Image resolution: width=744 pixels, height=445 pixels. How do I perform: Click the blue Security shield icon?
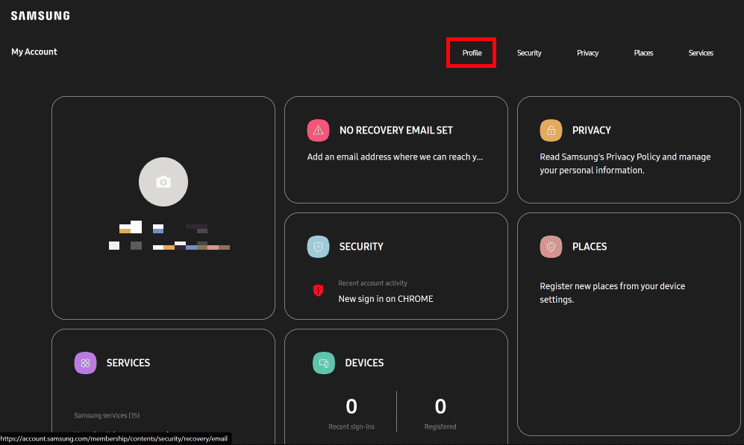tap(319, 247)
